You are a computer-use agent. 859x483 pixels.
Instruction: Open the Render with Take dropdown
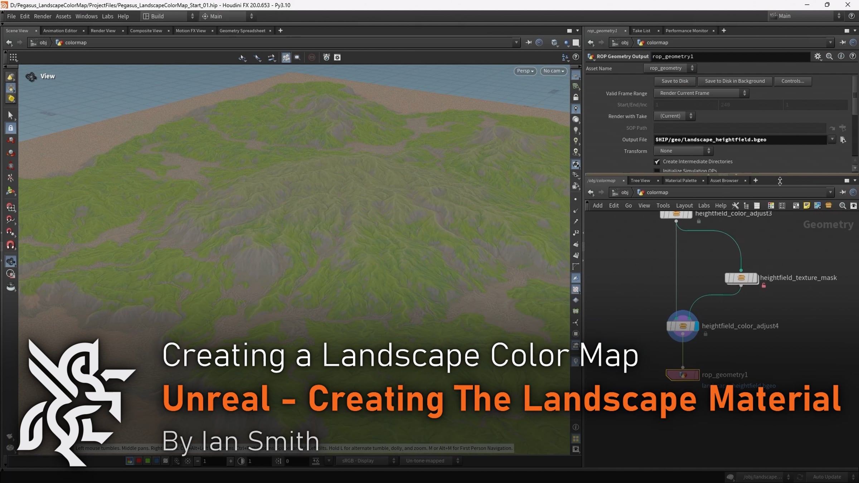click(x=674, y=116)
